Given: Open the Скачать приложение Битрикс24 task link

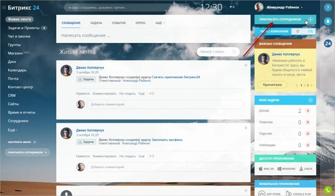Looking at the screenshot, I should 176,77.
